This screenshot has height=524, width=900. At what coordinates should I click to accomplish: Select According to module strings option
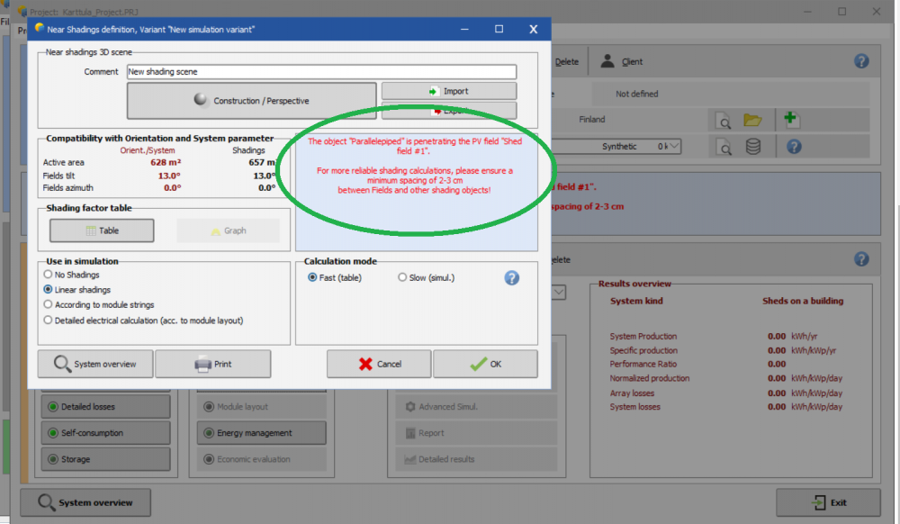[x=49, y=305]
